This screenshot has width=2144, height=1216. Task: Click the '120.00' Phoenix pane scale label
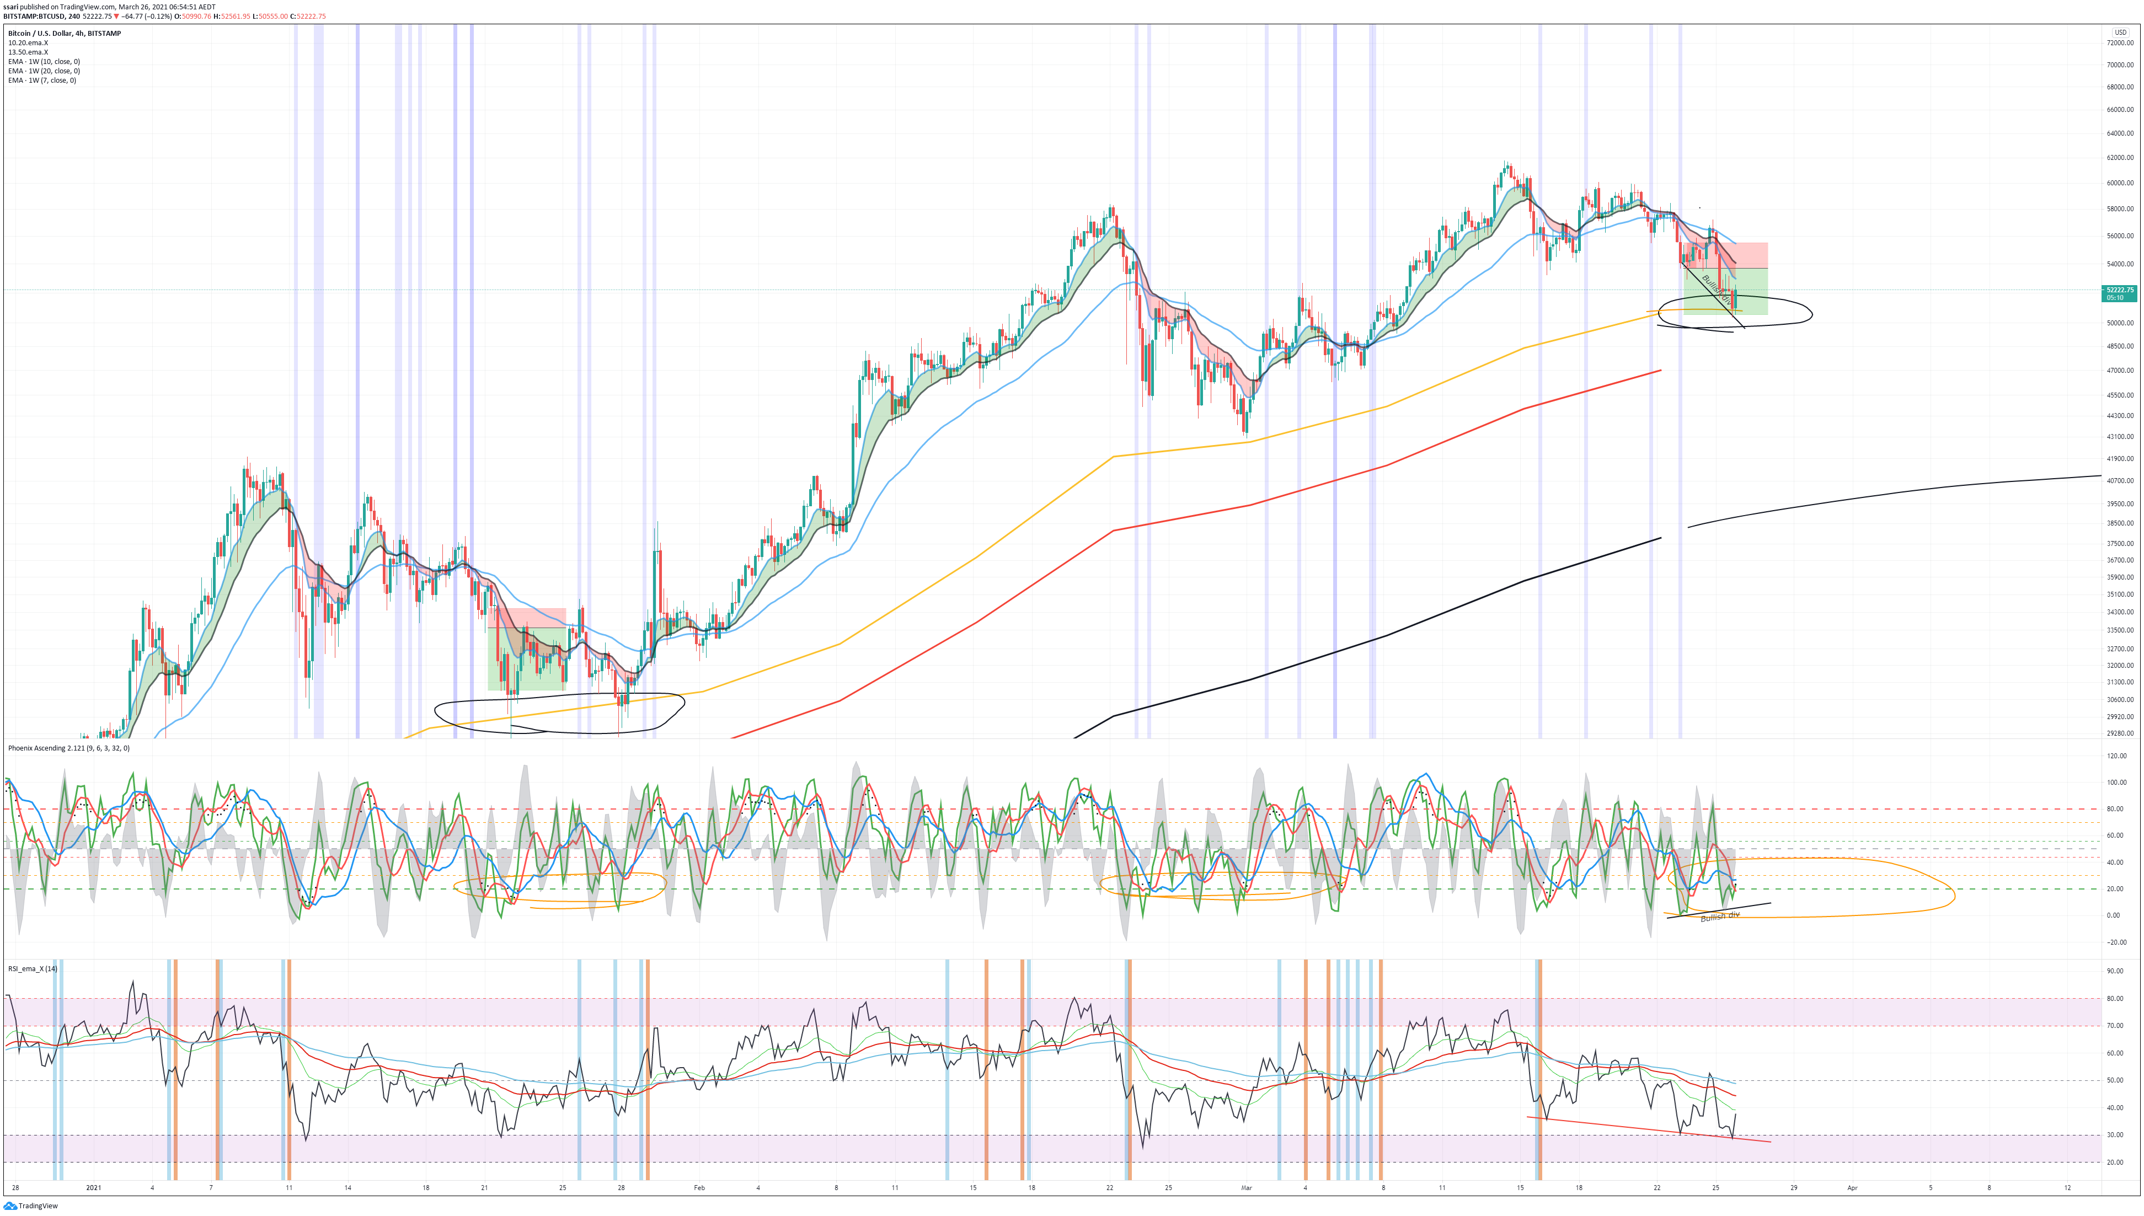[x=2118, y=756]
